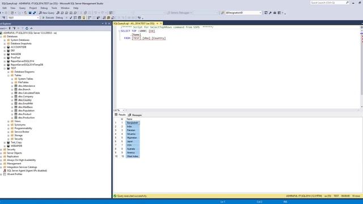Viewport: 363px width, 204px height.
Task: Click [Country] in the FROM clause
Action: click(159, 38)
